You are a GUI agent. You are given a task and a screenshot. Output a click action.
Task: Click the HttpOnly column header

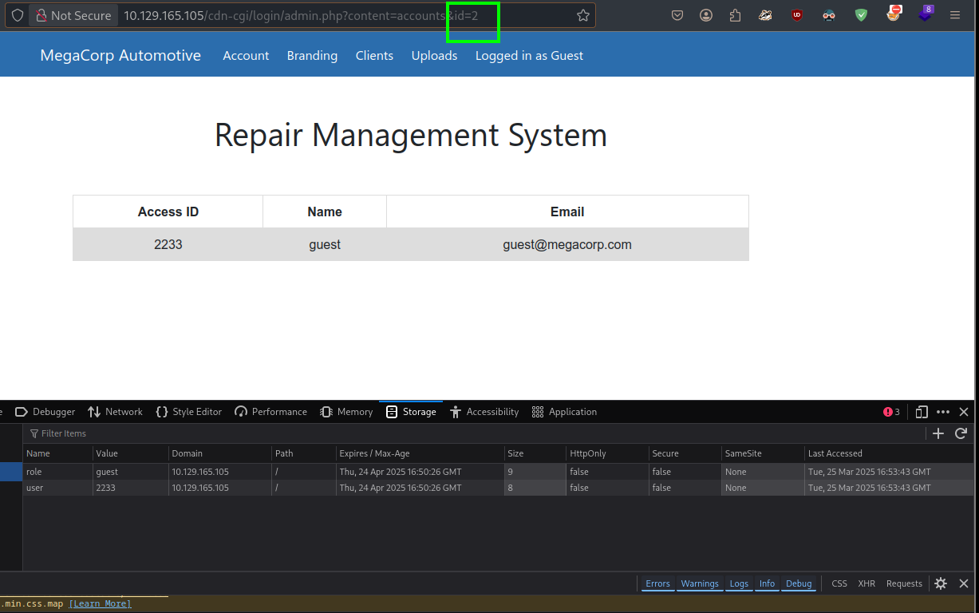coord(607,453)
